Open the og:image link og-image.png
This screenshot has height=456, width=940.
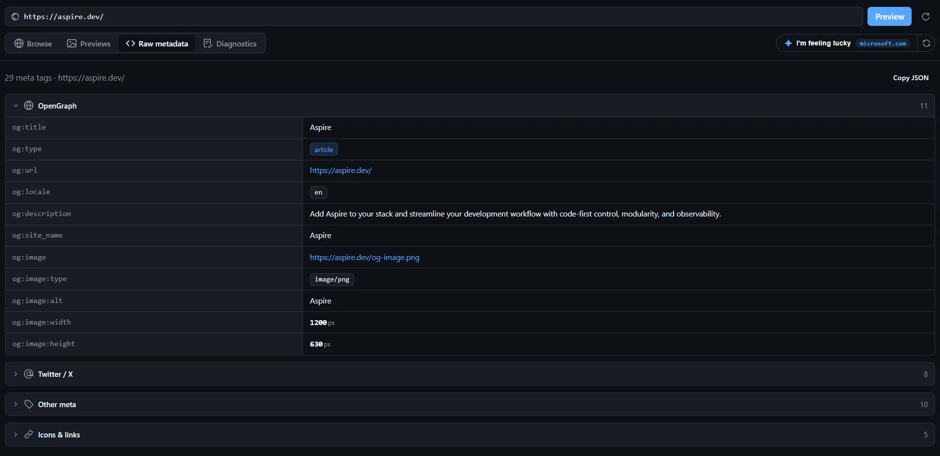365,257
